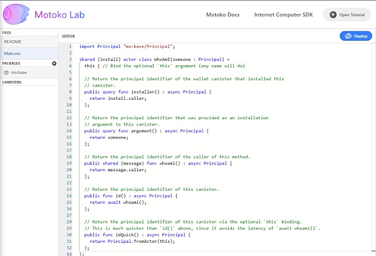Click line number 8 in gutter
Screen dimensions: 376x256
[x=70, y=92]
